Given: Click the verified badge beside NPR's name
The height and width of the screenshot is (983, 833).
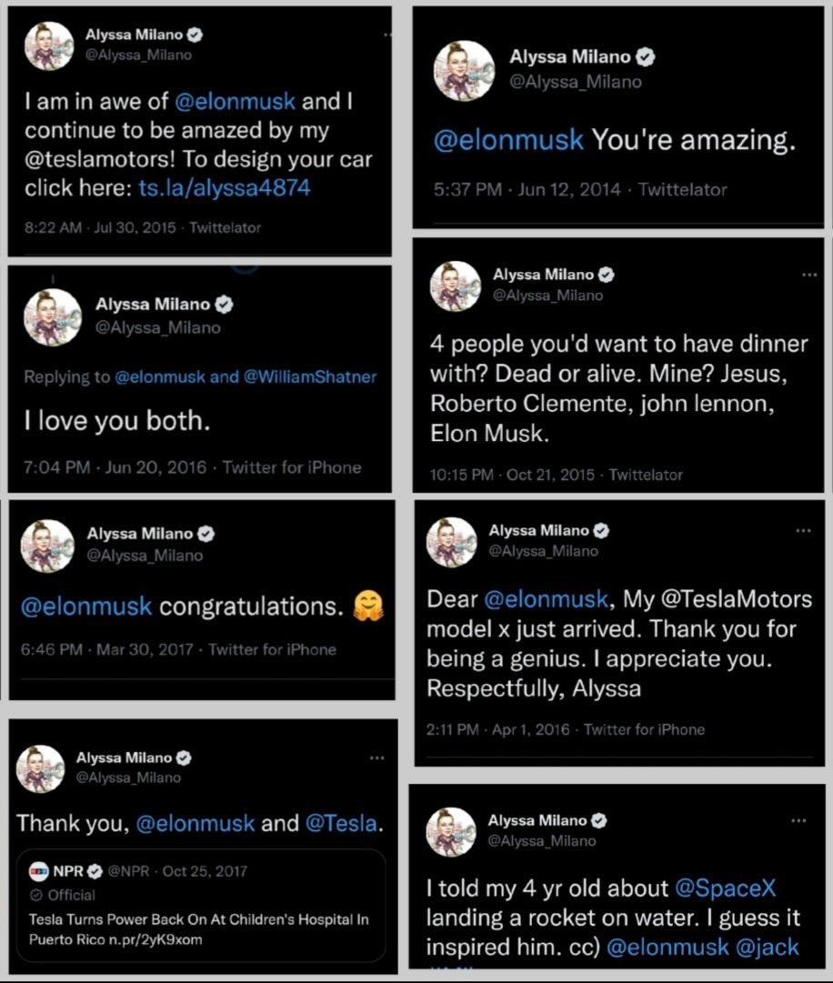Looking at the screenshot, I should point(93,871).
